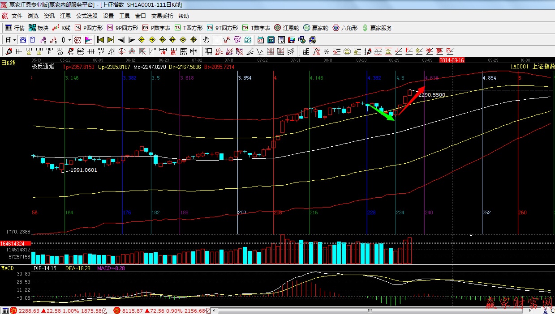Select the hand pan tool
Screen dimensions: 555x314
[206, 40]
